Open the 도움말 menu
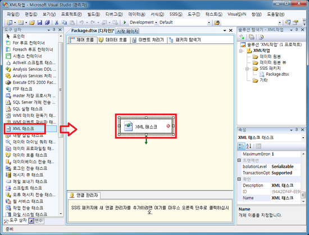309x235 pixels. click(x=275, y=14)
